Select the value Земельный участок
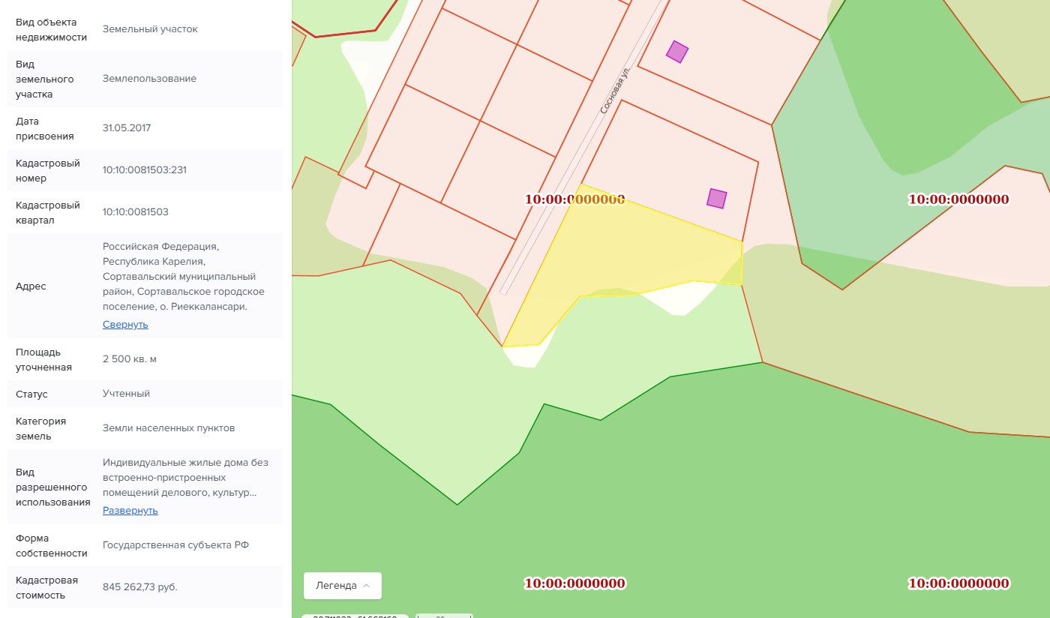 click(150, 29)
